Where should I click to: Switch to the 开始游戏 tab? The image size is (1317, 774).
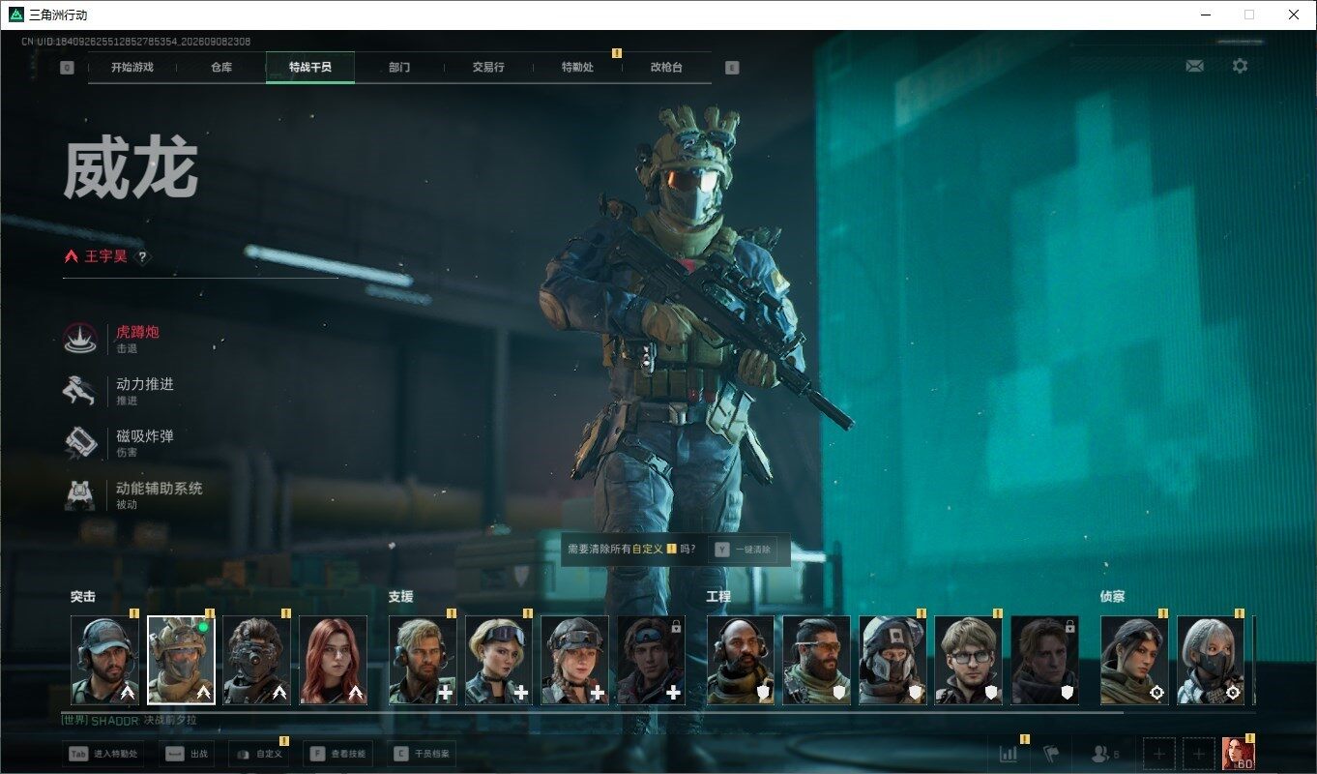click(132, 68)
